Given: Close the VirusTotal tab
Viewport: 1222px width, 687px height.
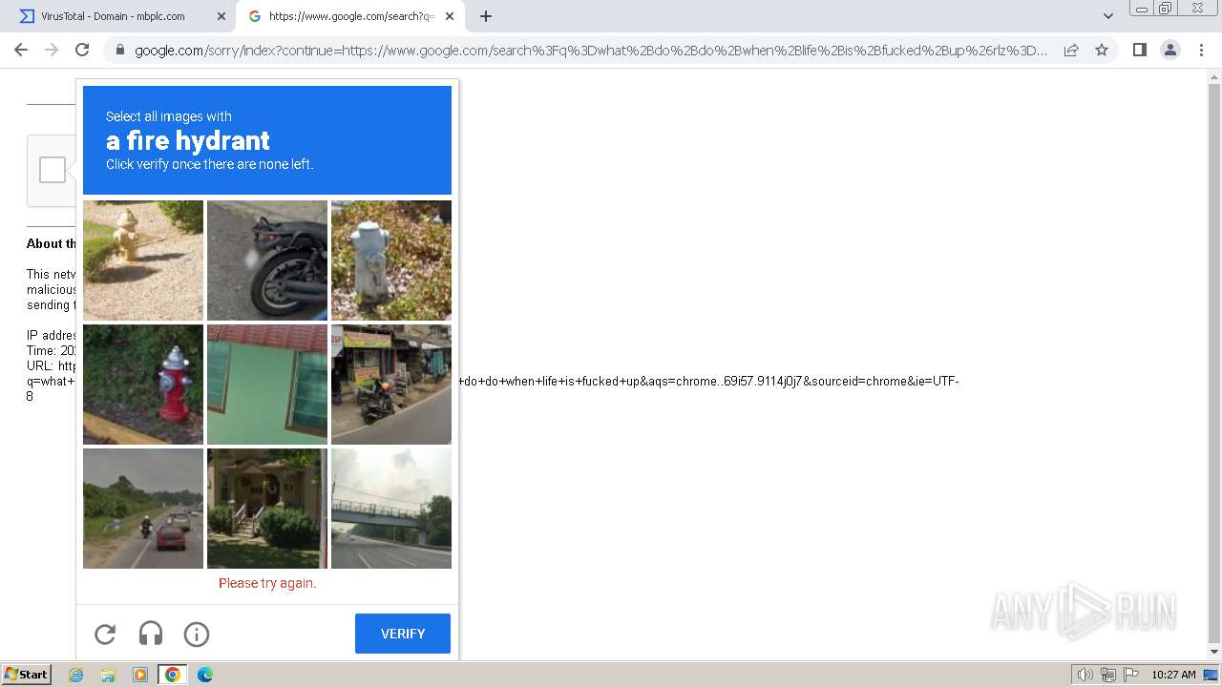Looking at the screenshot, I should 221,16.
